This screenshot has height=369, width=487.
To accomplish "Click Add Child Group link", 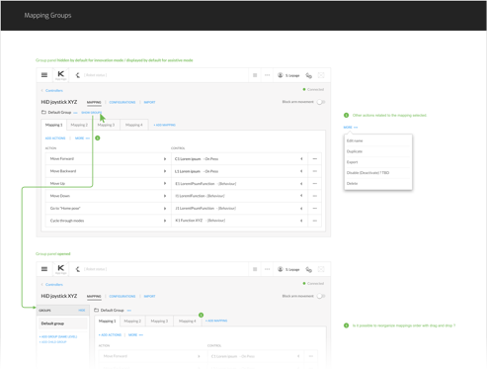I will click(x=53, y=342).
